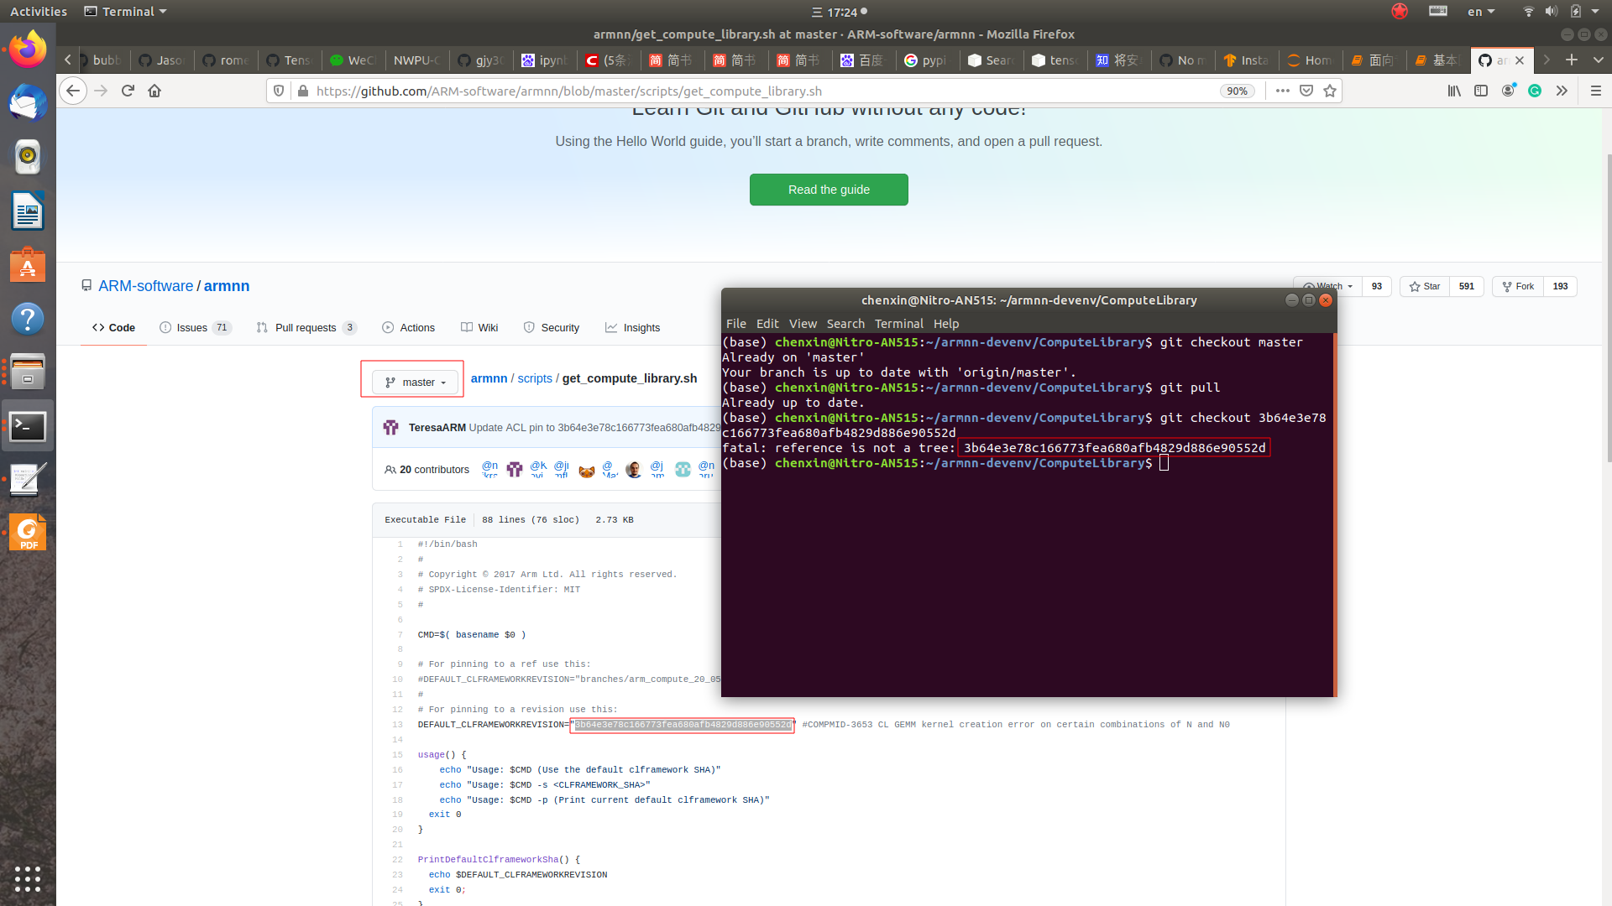
Task: Open the system status menu arrow
Action: click(1595, 12)
